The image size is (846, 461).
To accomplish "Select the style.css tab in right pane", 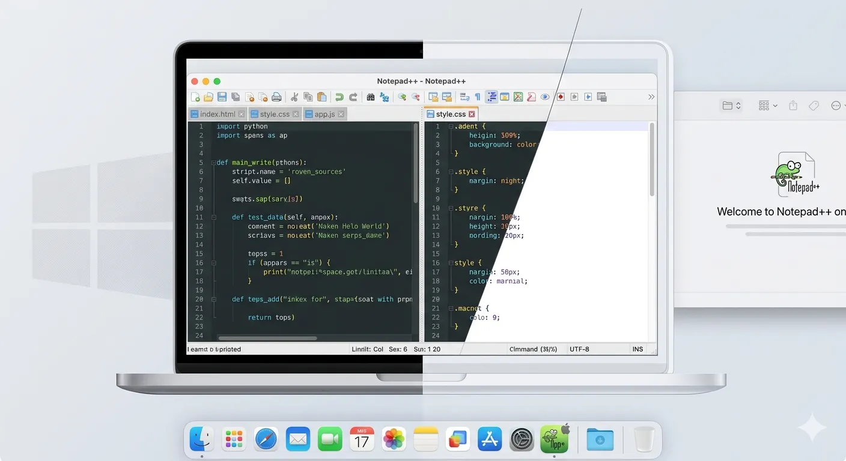I will click(451, 114).
